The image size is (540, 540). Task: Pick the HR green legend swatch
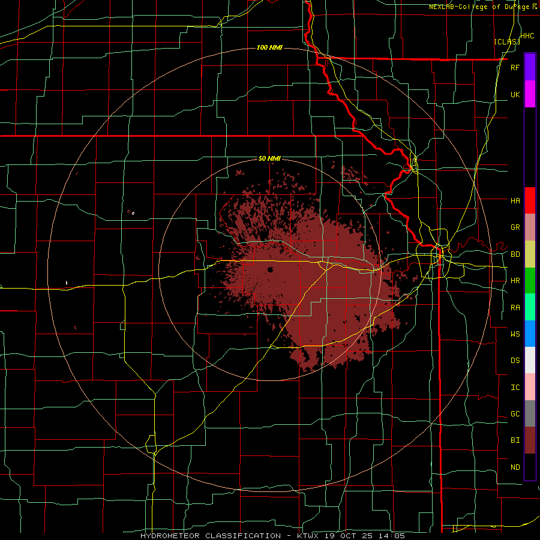530,281
